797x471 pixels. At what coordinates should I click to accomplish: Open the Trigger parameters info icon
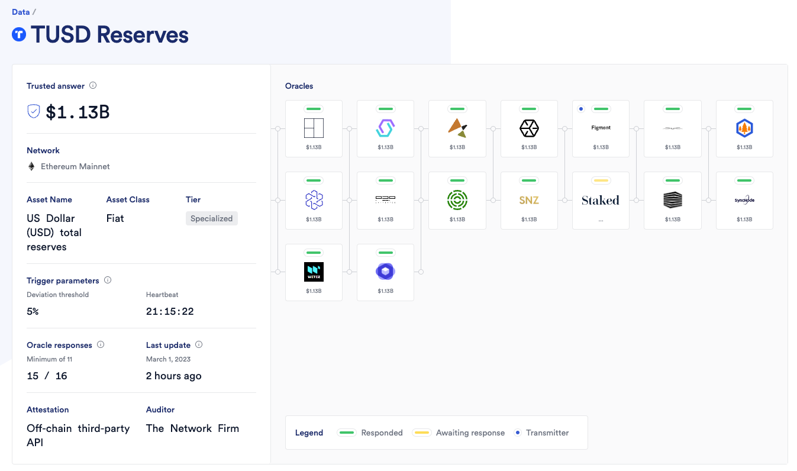(108, 280)
